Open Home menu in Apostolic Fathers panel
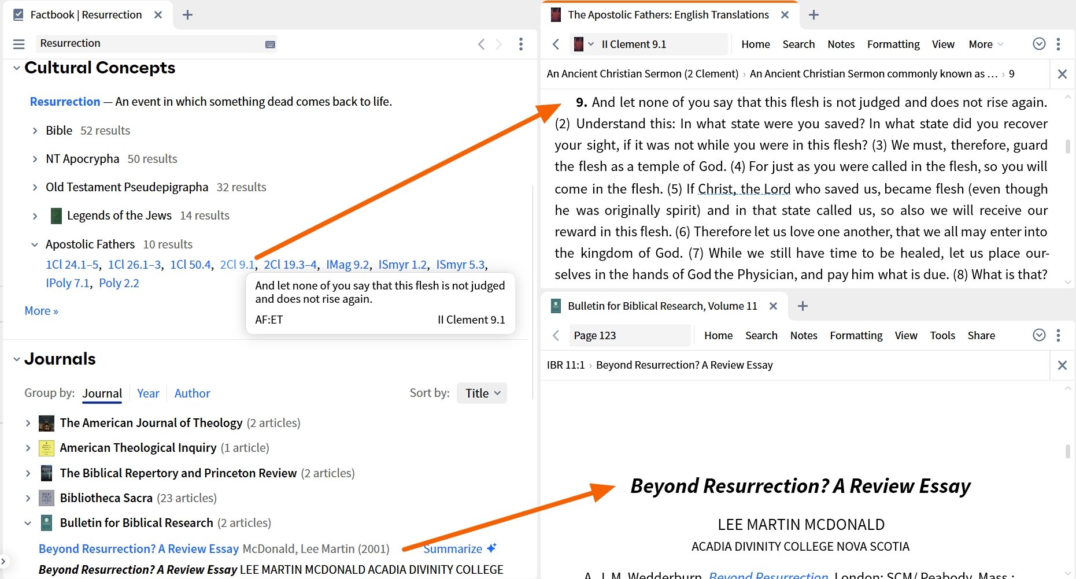 pyautogui.click(x=756, y=44)
